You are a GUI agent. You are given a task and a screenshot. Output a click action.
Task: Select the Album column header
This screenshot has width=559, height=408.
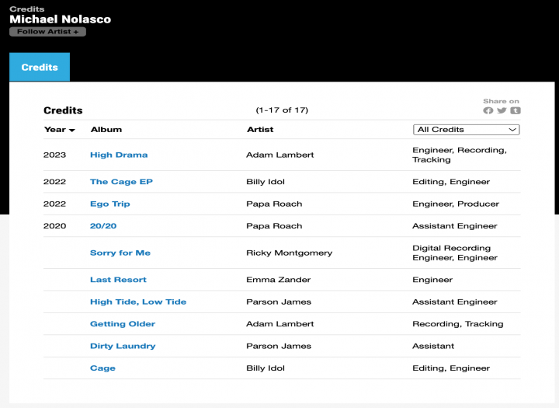(x=106, y=130)
